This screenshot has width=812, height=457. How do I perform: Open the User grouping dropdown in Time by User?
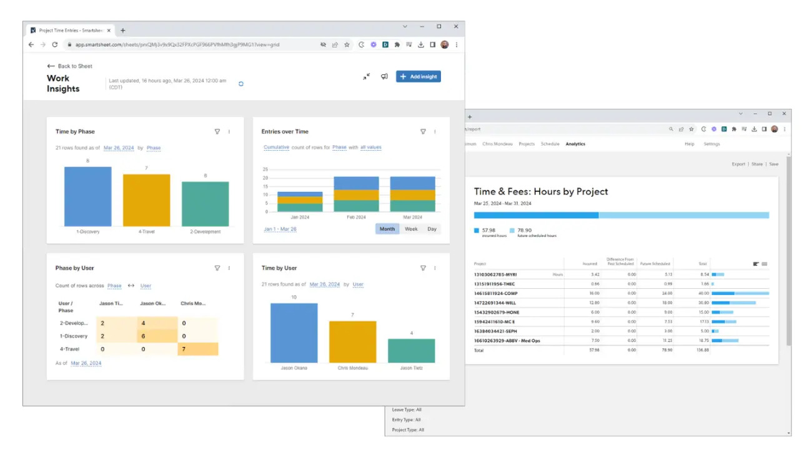[x=358, y=284]
